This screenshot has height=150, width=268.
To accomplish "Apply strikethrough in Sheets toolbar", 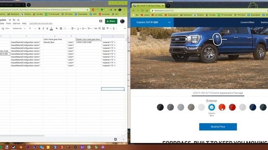I will tap(47, 29).
